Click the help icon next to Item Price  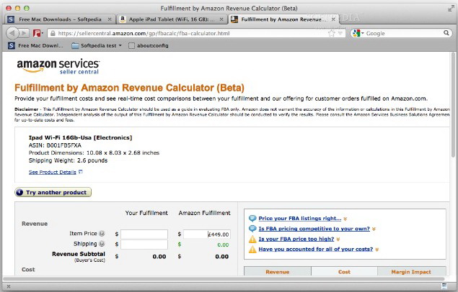point(102,234)
